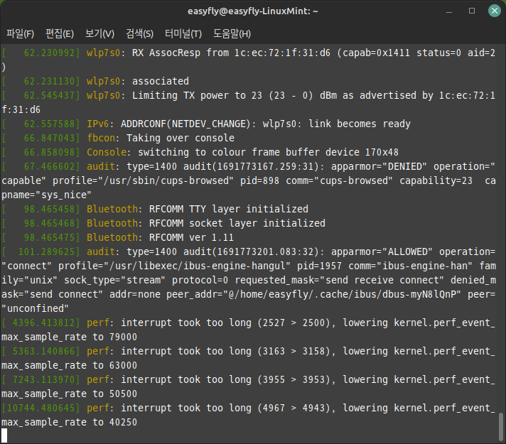The width and height of the screenshot is (506, 444).
Task: Click the timestamp 98.465475
Action: [x=49, y=237]
